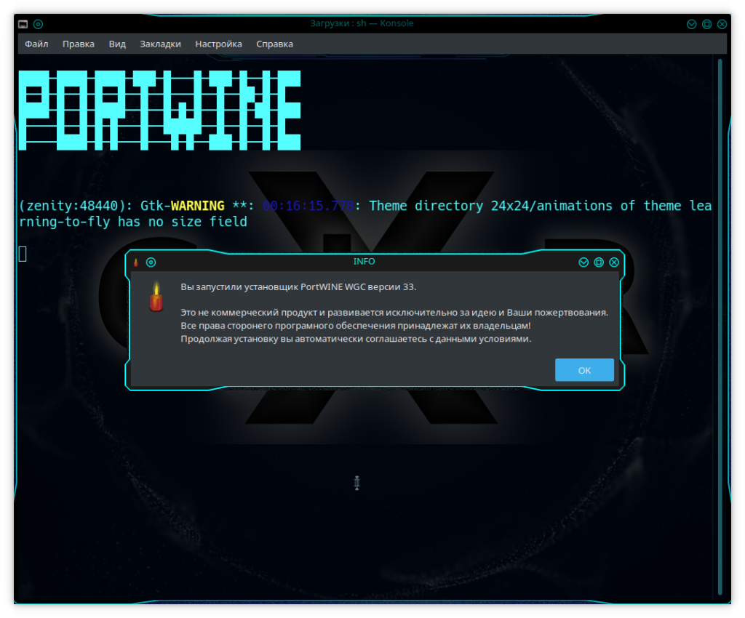Viewport: 745px width, 618px height.
Task: Open the Справка menu
Action: [x=274, y=44]
